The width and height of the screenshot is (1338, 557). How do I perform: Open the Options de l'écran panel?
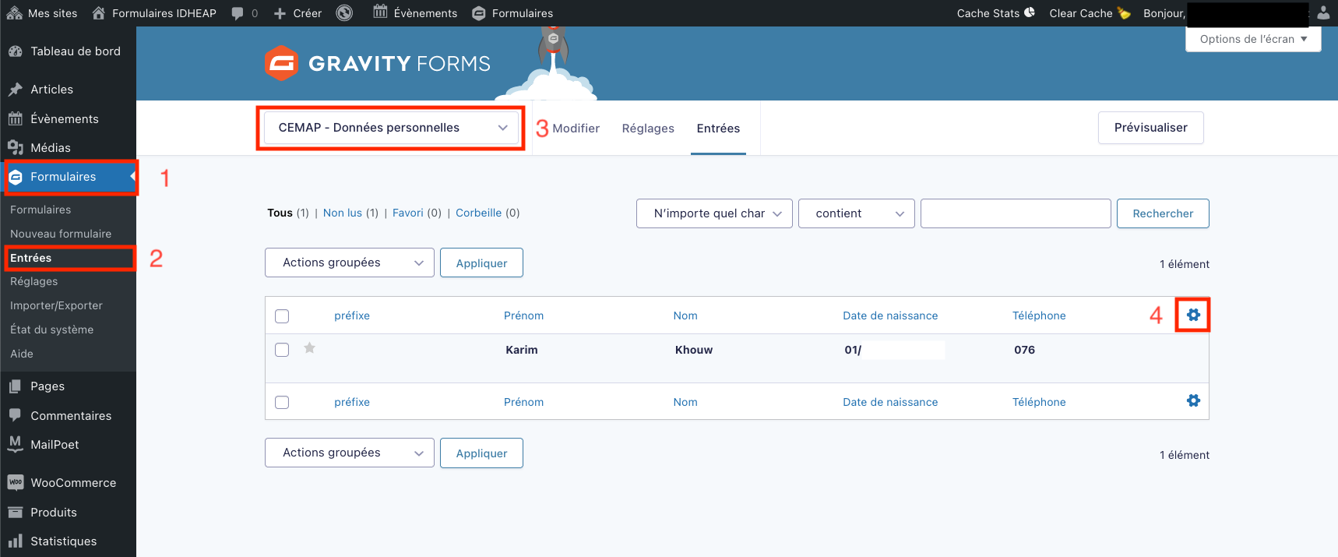pyautogui.click(x=1252, y=39)
